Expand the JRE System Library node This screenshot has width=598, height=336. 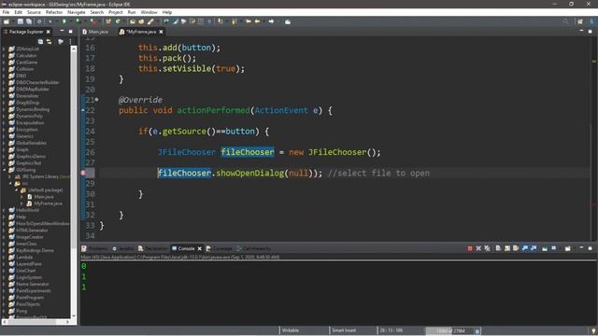10,176
